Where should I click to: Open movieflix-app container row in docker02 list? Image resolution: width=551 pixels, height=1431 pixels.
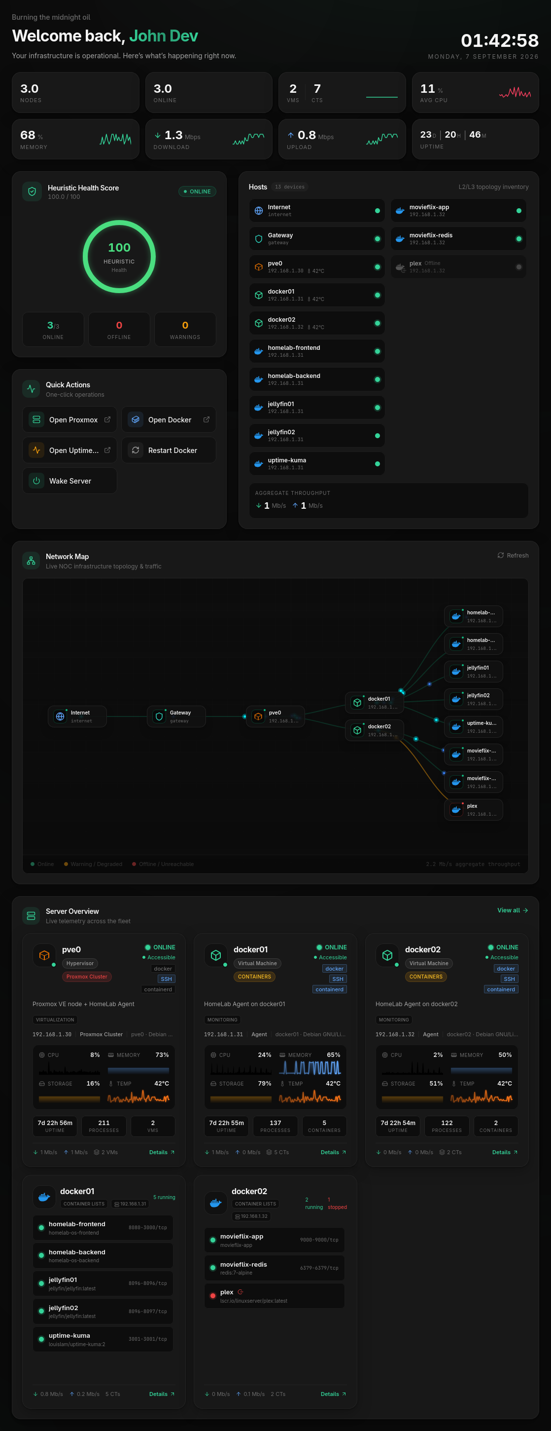coord(275,1240)
